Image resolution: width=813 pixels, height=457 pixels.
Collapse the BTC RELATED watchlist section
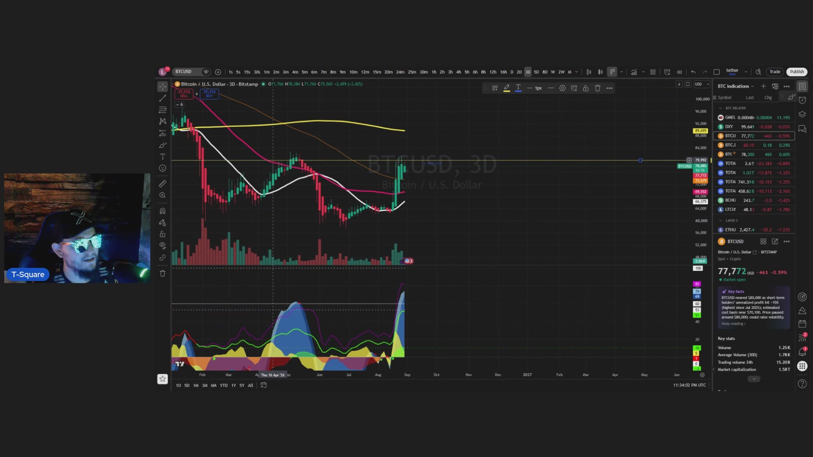721,108
